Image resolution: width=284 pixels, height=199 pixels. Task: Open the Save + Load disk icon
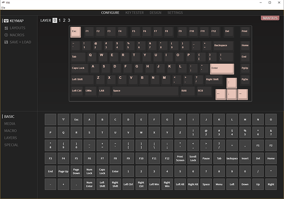click(6, 42)
